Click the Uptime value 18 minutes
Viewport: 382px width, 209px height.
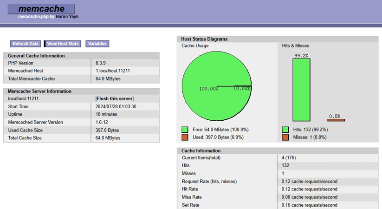[x=106, y=114]
